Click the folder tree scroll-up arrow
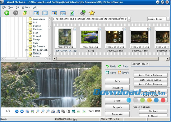Image resolution: width=171 pixels, height=122 pixels. [x=49, y=19]
